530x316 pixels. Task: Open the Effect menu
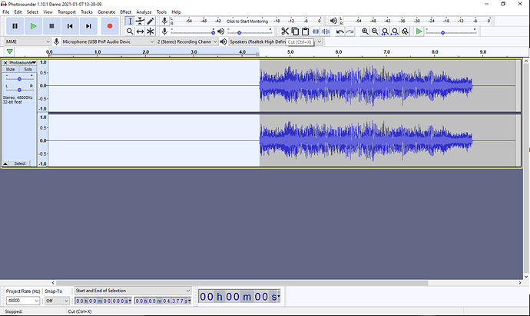[x=126, y=12]
